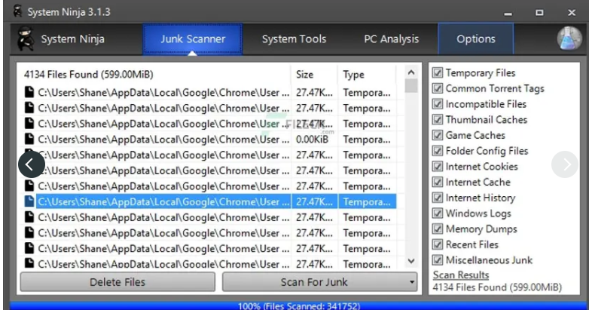
Task: Expand Scan For Junk dropdown arrow
Action: 412,282
